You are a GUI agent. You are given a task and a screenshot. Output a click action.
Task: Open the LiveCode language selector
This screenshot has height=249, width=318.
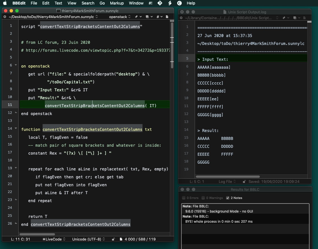[x=54, y=239]
